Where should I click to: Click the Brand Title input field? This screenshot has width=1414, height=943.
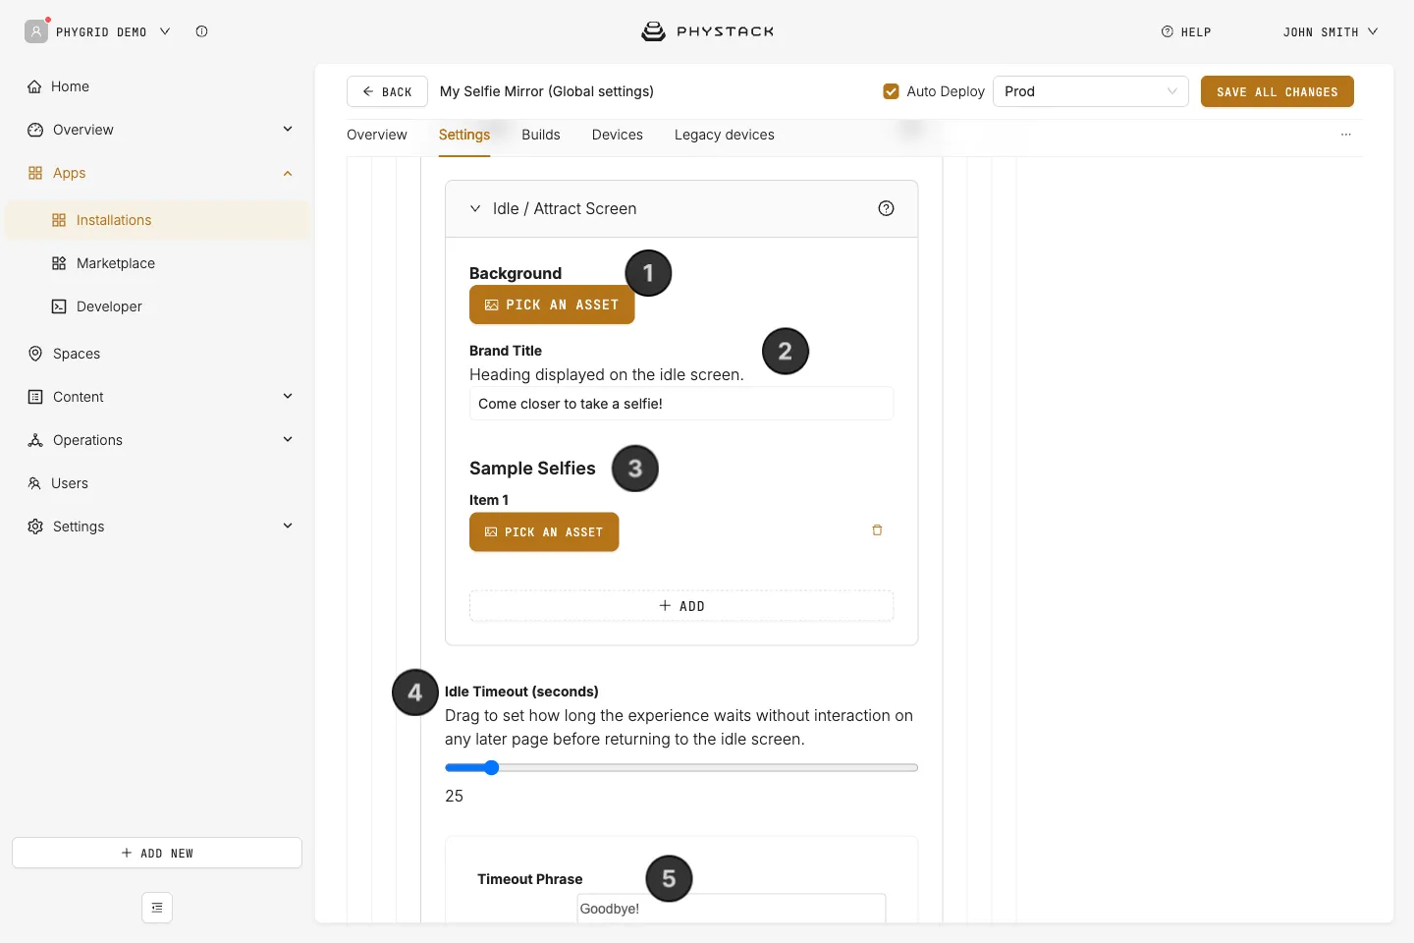coord(681,404)
